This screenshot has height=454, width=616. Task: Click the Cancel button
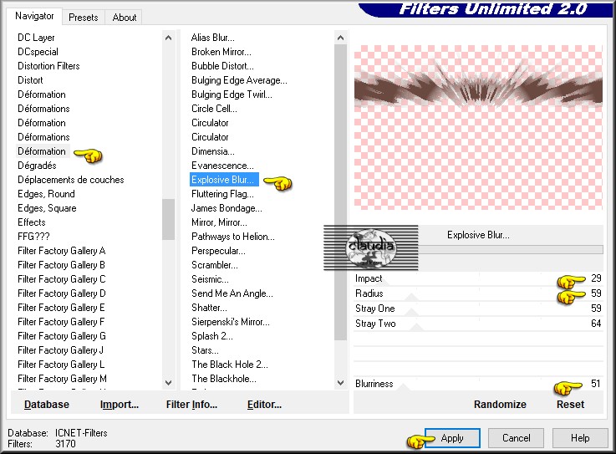517,438
